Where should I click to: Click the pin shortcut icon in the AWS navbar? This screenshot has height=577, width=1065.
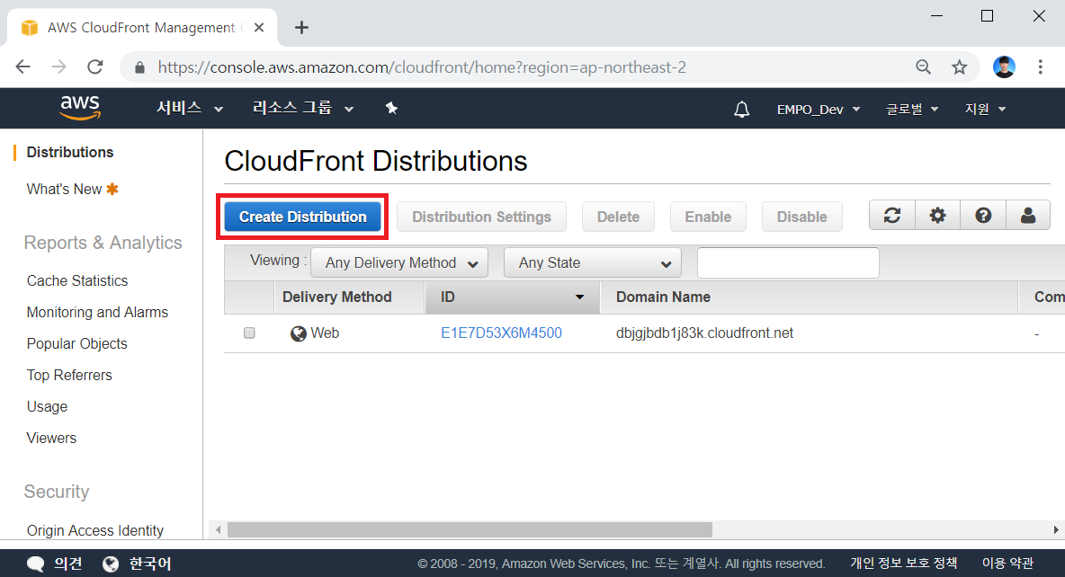point(391,108)
